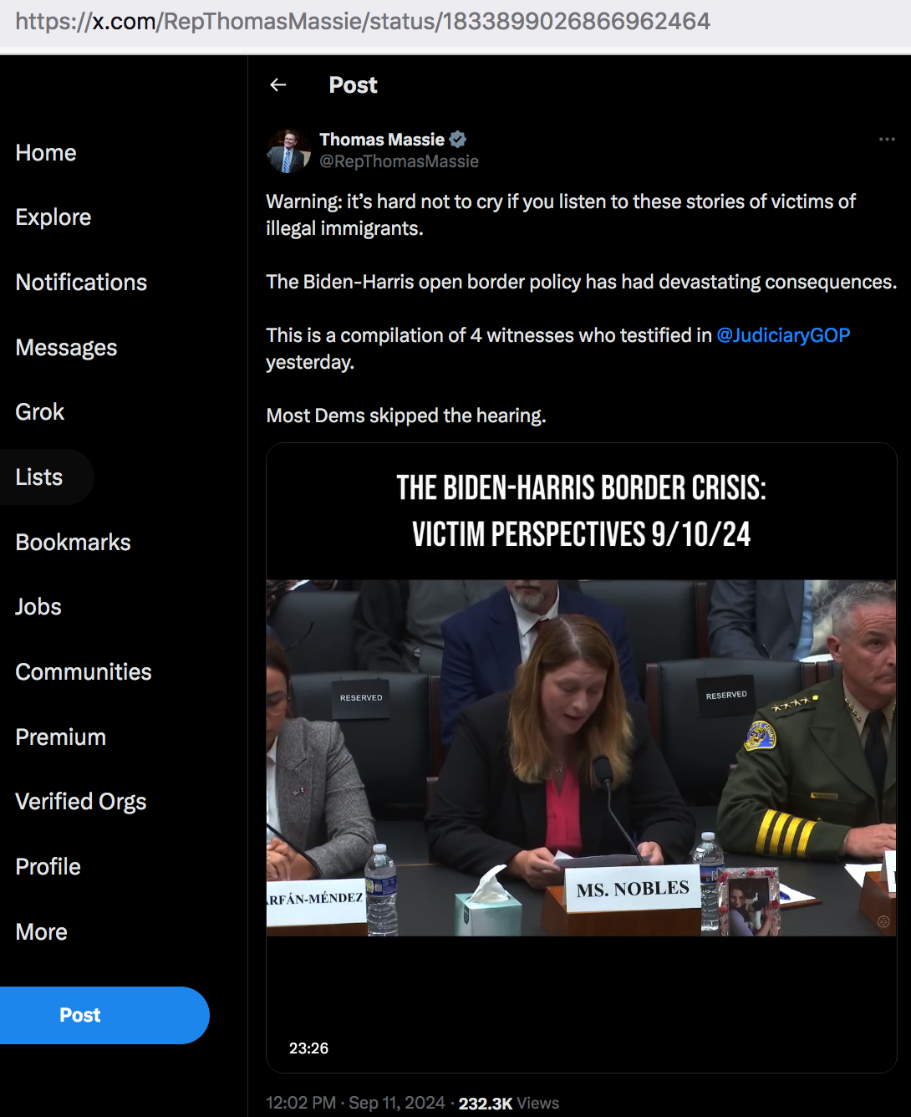Open Communities in the sidebar

tap(84, 672)
